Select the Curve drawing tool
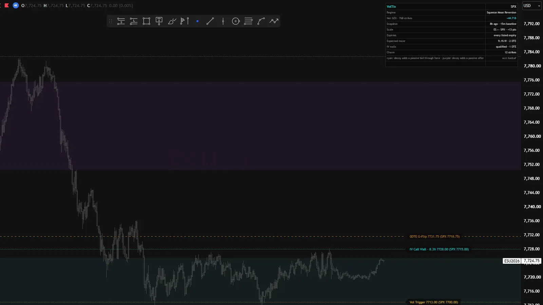 (261, 21)
